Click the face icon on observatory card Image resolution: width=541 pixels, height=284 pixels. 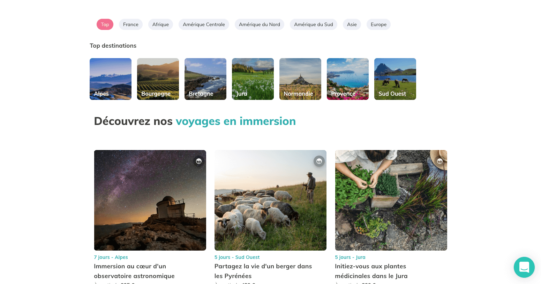pyautogui.click(x=199, y=161)
